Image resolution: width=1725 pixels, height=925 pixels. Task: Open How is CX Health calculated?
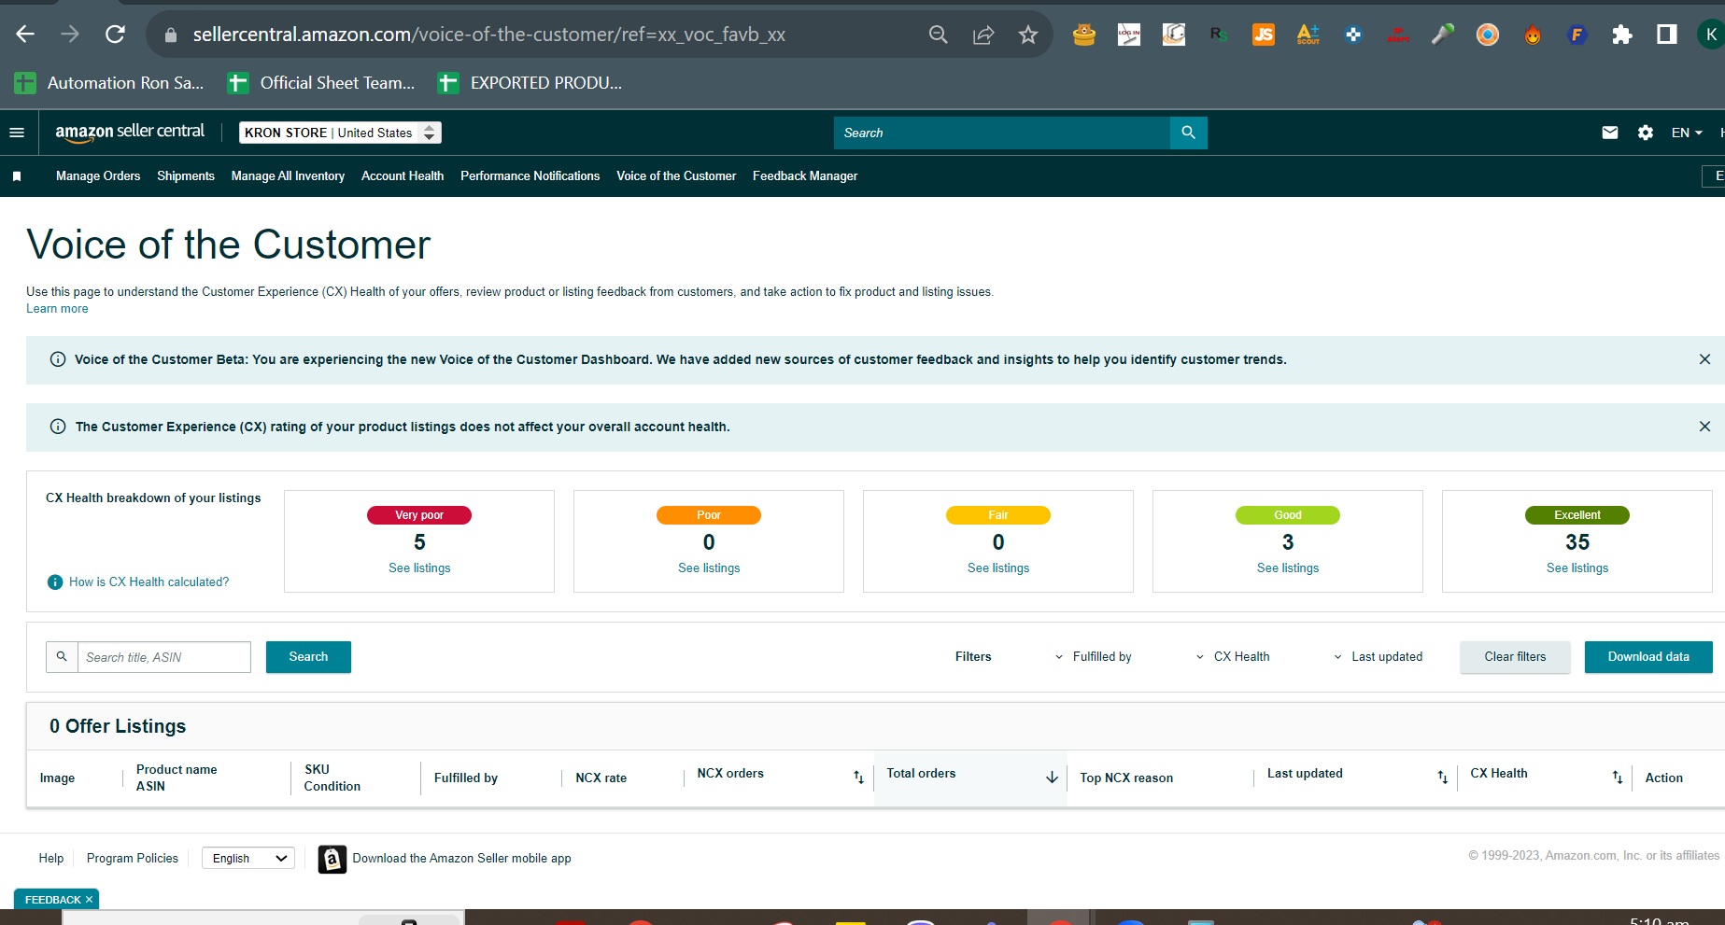148,582
